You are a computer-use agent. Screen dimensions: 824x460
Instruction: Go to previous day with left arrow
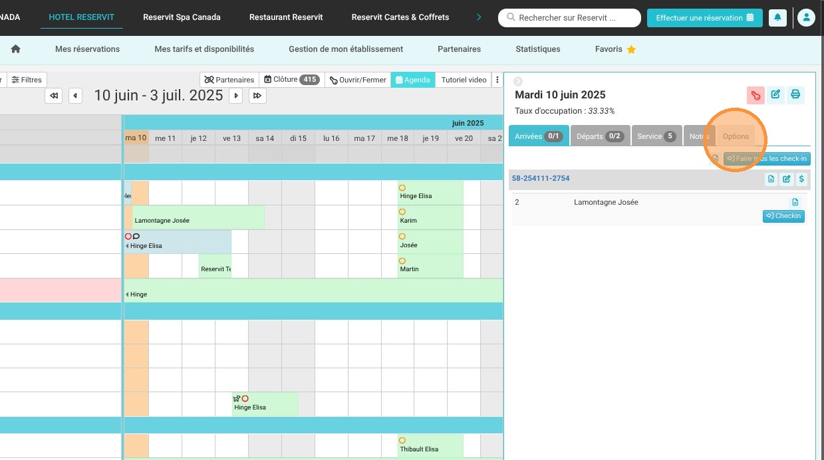(x=76, y=96)
